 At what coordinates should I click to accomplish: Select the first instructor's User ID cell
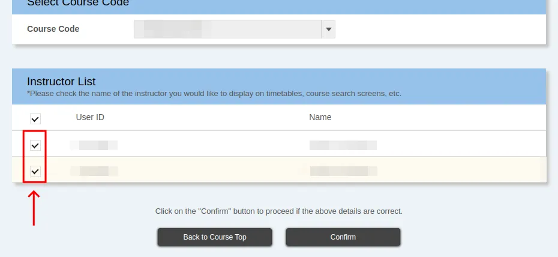click(x=94, y=145)
